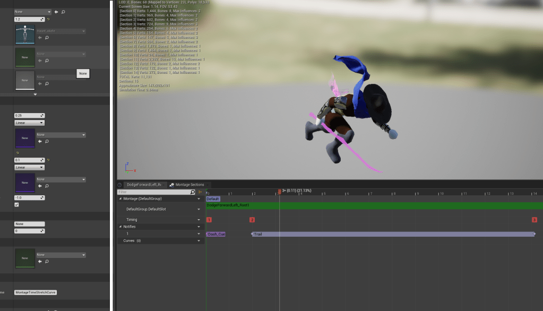
Task: Open the Timing track options dropdown
Action: 199,219
